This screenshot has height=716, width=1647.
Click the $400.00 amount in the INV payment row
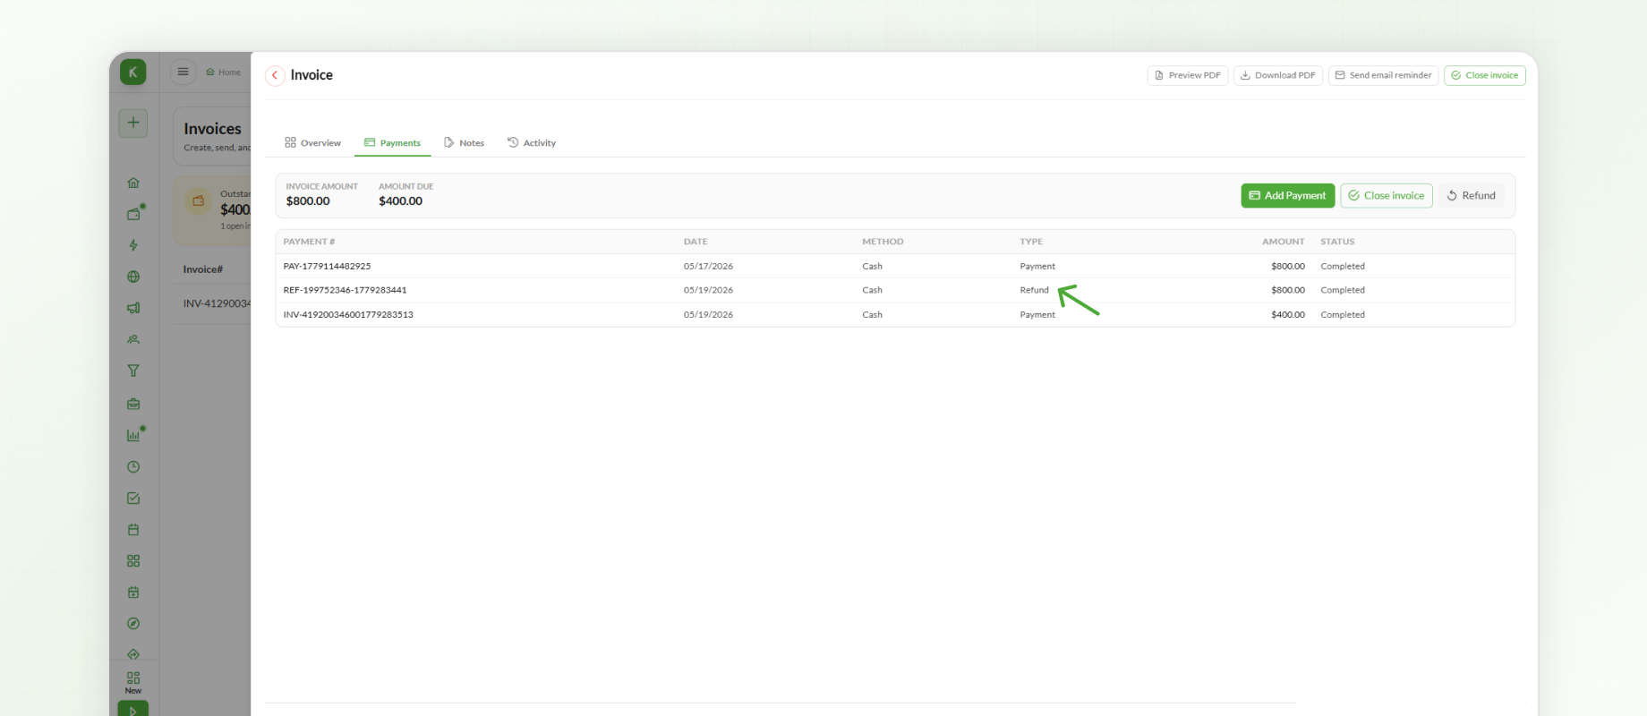[1288, 315]
